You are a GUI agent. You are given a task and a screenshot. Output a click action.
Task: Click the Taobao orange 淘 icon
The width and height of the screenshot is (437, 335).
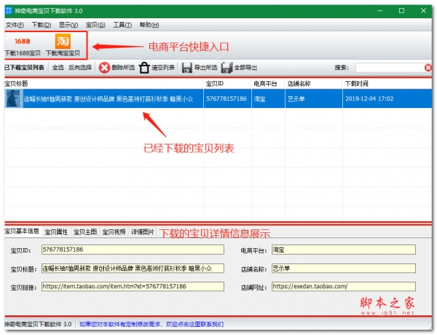click(63, 42)
